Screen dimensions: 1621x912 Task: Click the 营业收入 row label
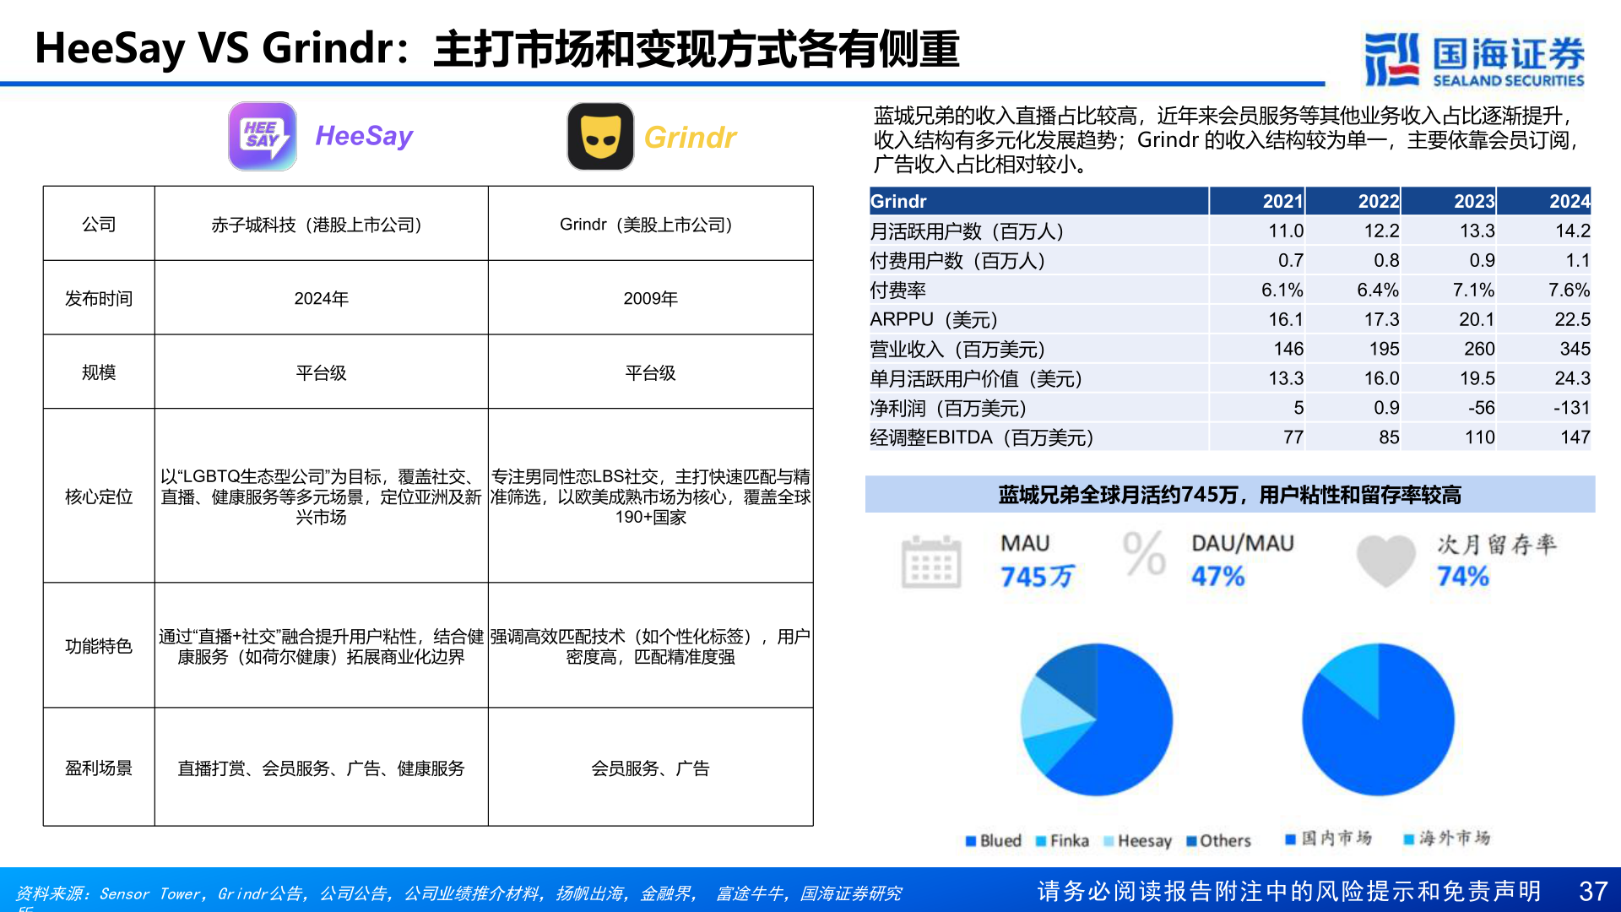(x=957, y=349)
